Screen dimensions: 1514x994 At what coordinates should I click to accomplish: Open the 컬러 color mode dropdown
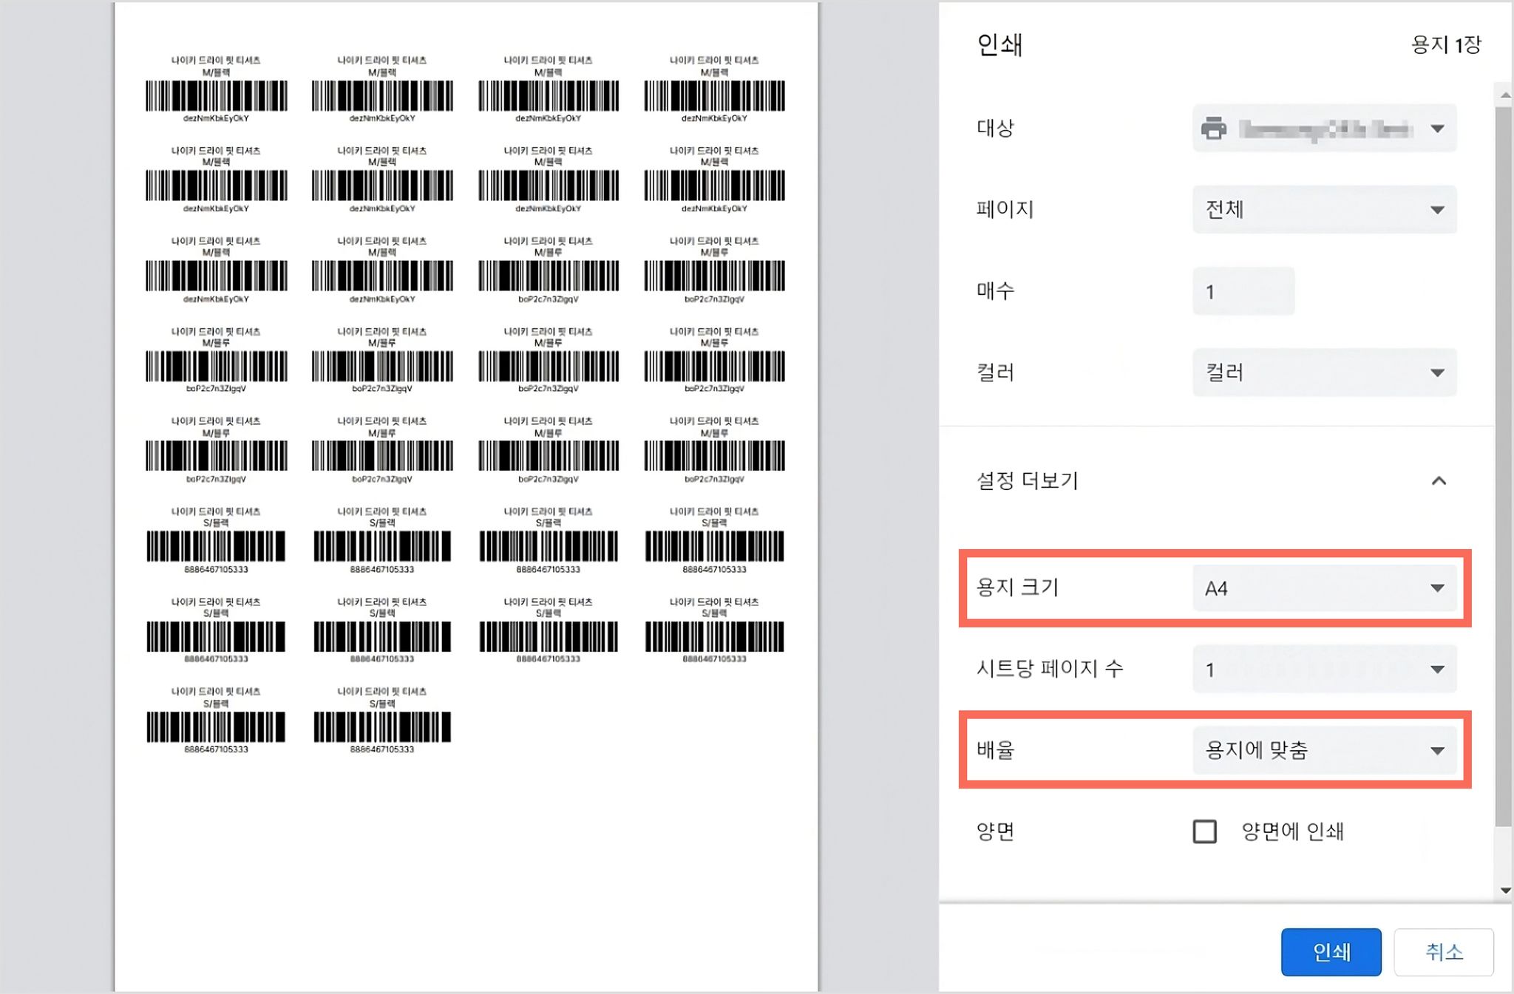1324,372
